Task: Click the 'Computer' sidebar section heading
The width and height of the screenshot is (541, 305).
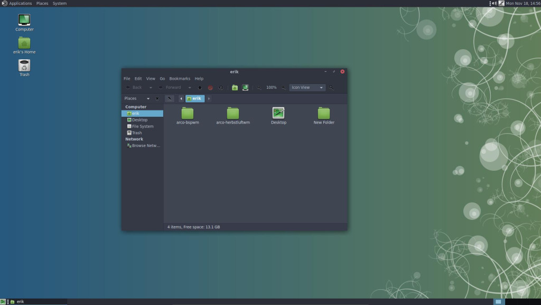Action: (x=136, y=107)
